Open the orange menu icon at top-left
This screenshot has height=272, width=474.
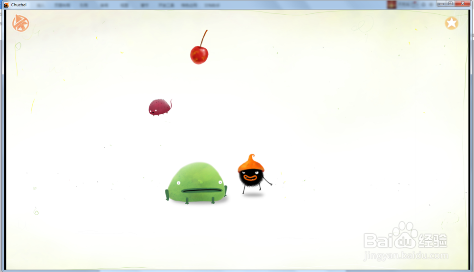pyautogui.click(x=20, y=23)
